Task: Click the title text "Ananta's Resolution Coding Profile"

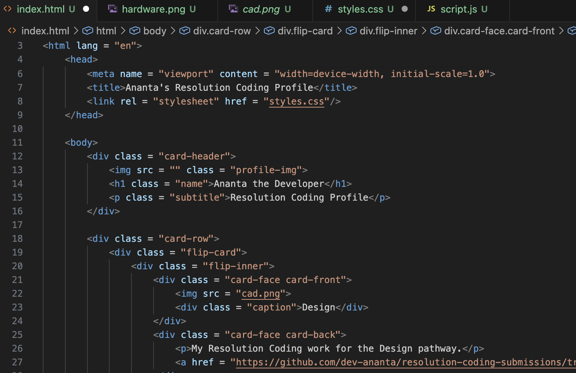Action: coord(219,88)
